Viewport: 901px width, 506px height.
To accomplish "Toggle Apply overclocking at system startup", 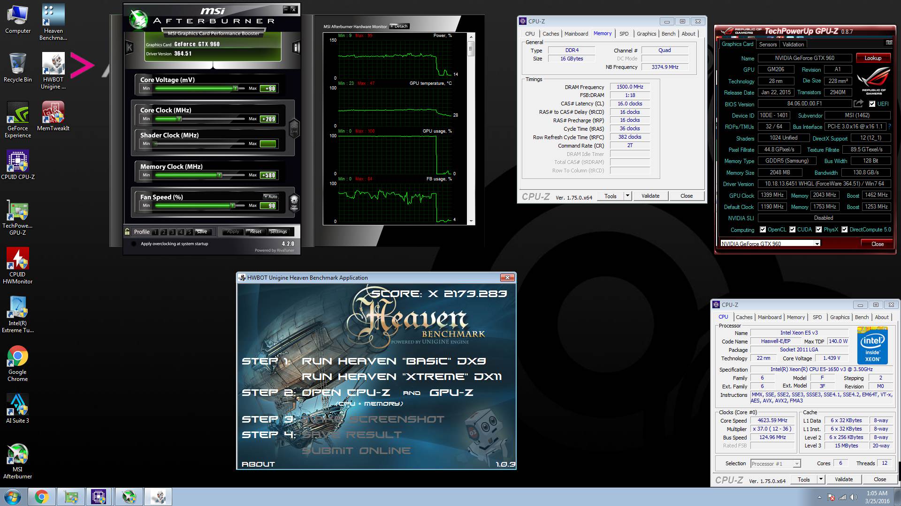I will [134, 244].
